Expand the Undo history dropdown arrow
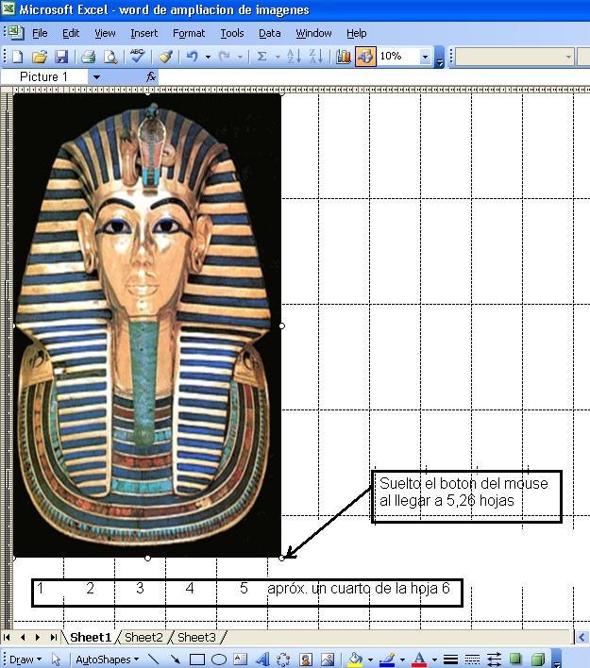This screenshot has height=668, width=590. pyautogui.click(x=208, y=57)
